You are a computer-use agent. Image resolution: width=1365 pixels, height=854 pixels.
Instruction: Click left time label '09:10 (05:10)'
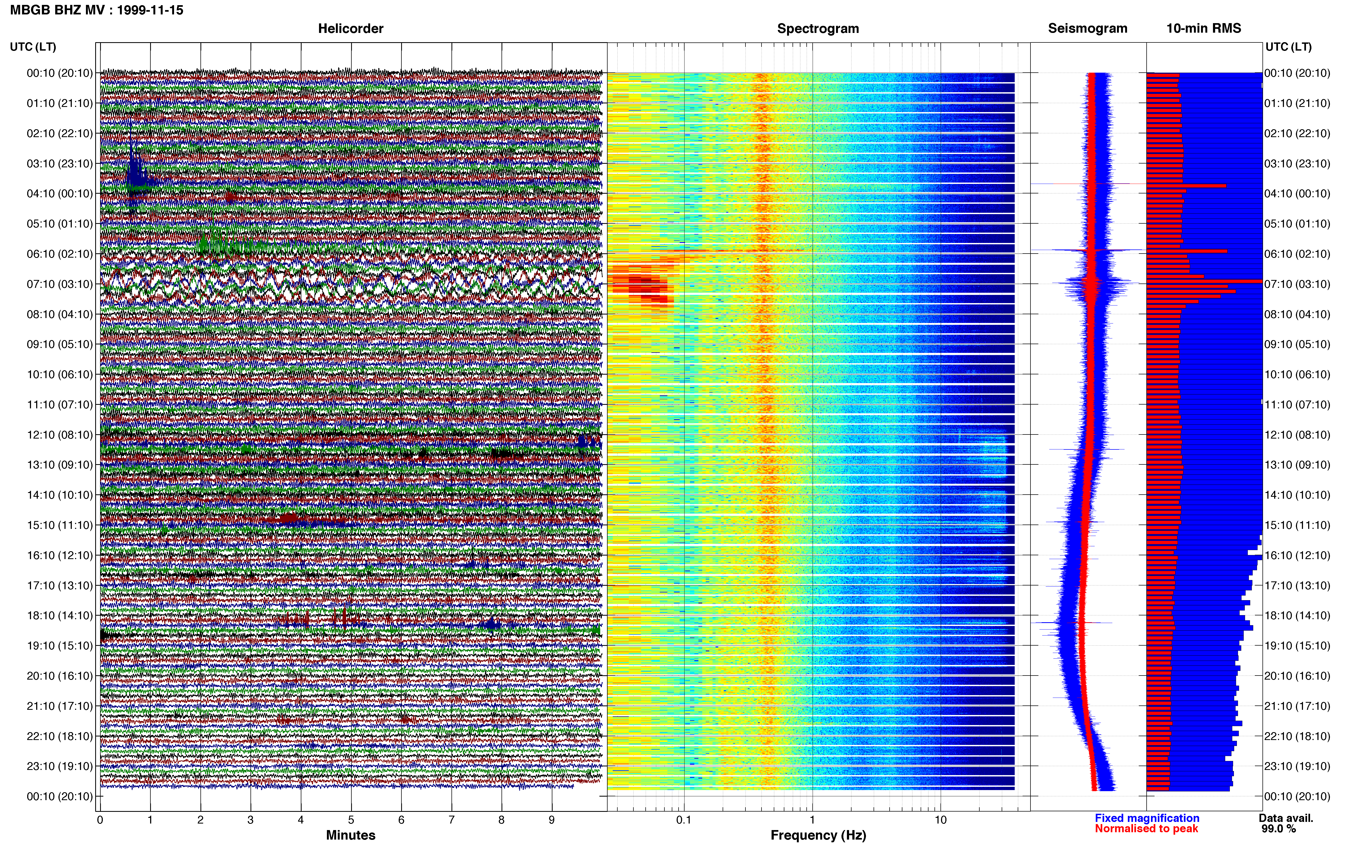(60, 344)
